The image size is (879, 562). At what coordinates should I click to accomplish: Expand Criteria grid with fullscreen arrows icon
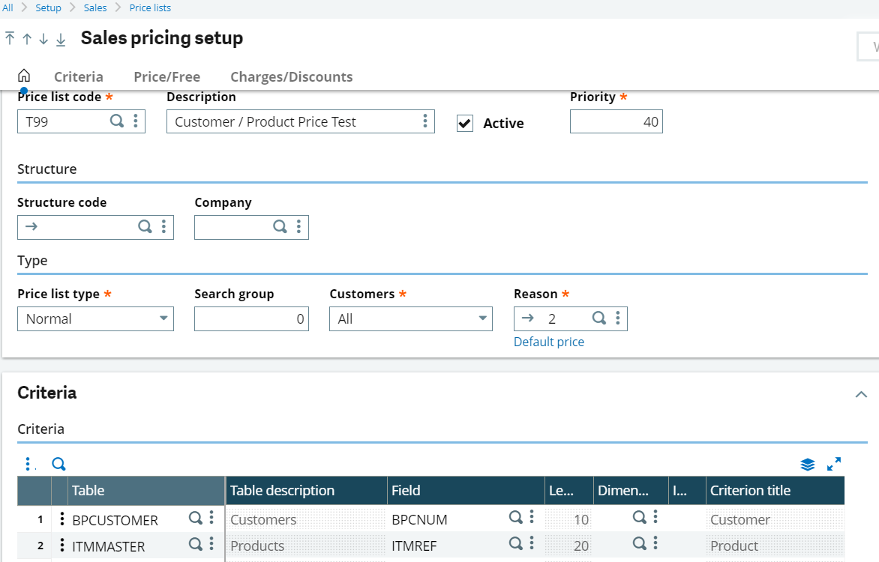click(834, 464)
